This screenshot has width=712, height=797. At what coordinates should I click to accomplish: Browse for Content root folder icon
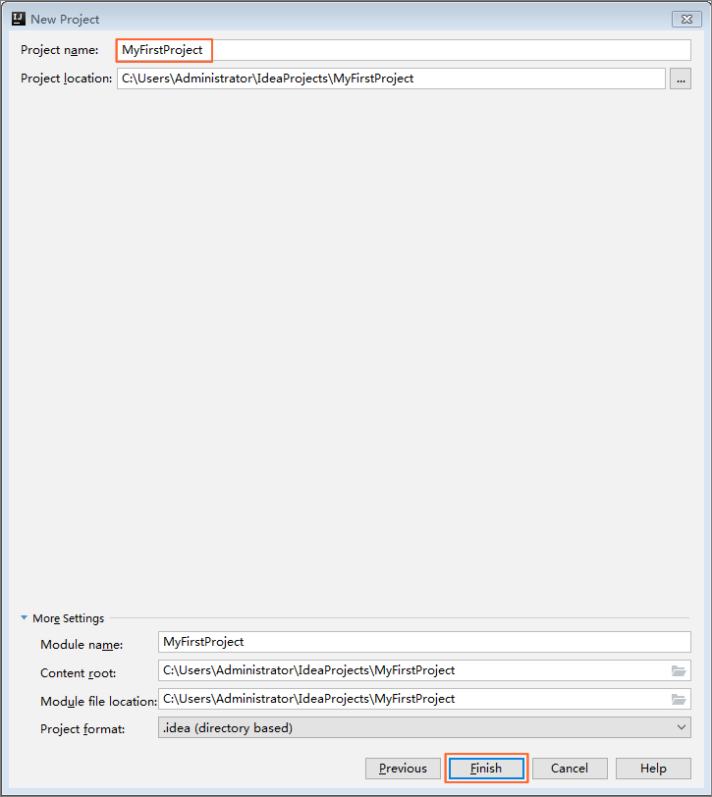(x=678, y=671)
